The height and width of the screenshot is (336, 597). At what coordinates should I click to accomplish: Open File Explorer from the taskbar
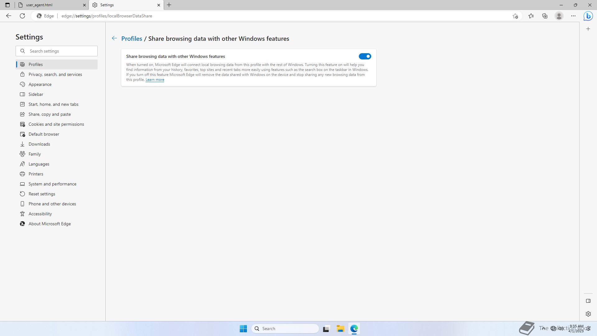pyautogui.click(x=340, y=329)
